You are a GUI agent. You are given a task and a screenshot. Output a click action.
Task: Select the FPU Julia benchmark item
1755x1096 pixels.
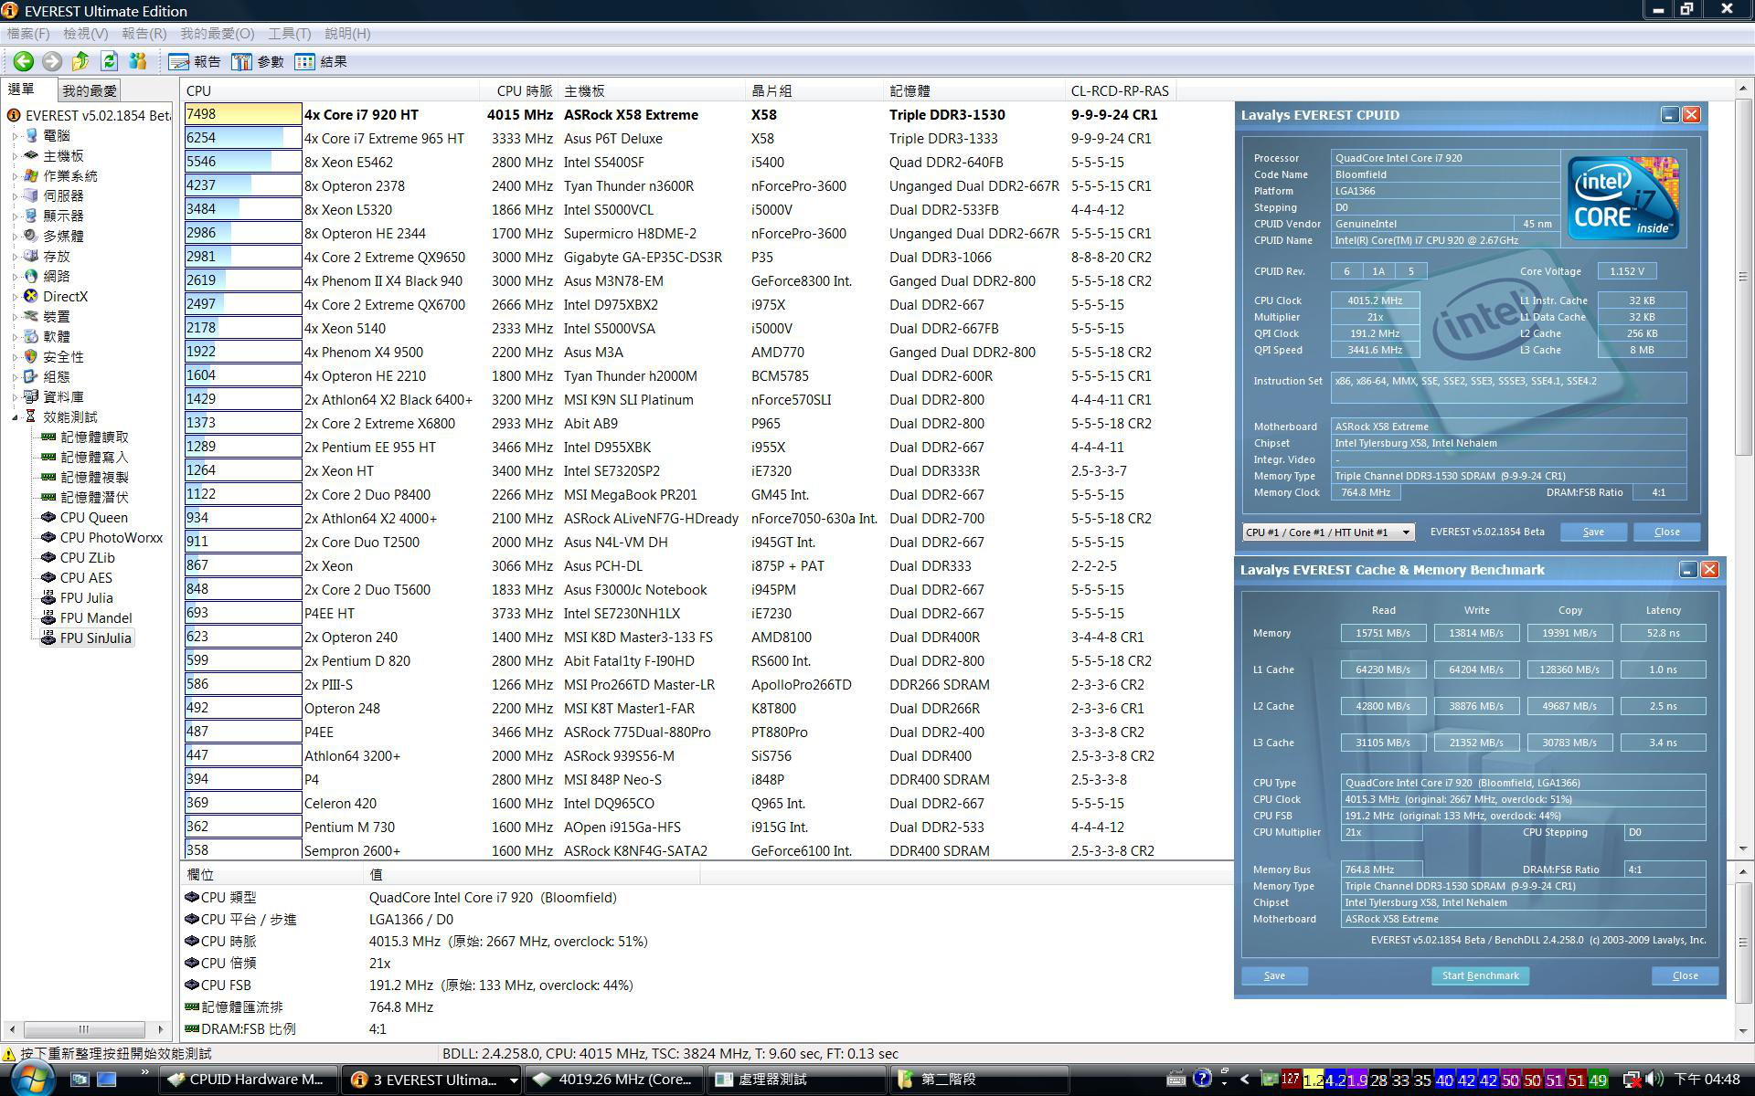[87, 597]
